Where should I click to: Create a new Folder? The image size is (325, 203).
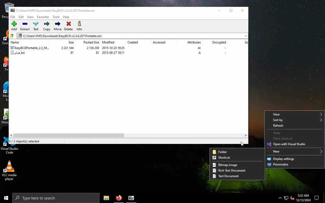click(237, 152)
